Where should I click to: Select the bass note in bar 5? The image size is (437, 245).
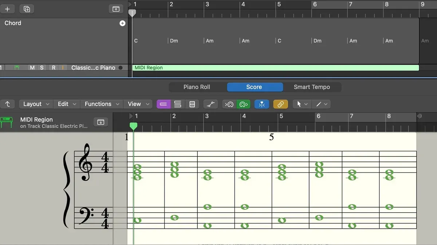pyautogui.click(x=282, y=220)
